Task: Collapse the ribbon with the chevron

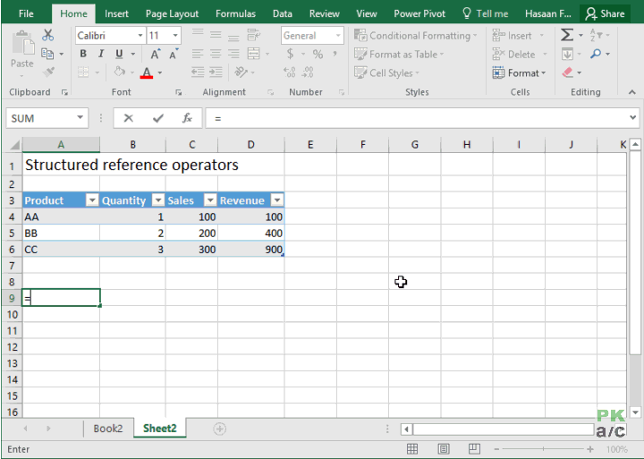Action: pyautogui.click(x=632, y=92)
